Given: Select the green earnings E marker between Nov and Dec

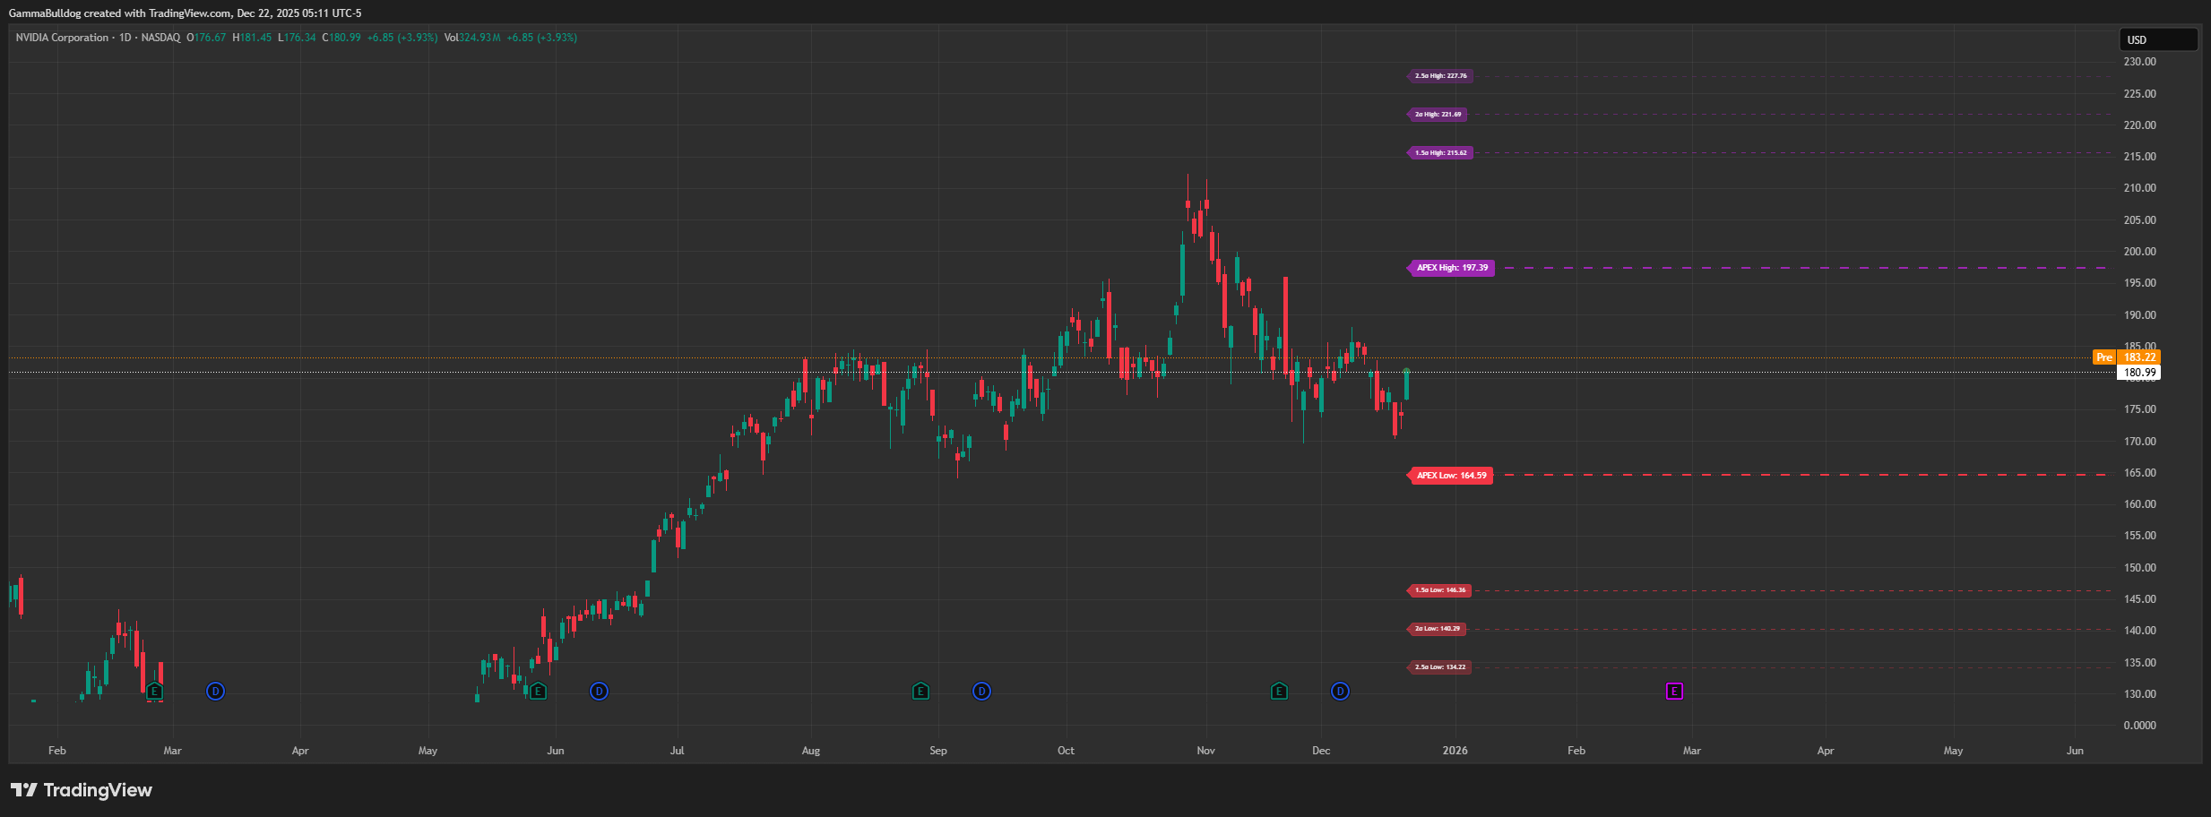Looking at the screenshot, I should (1279, 691).
